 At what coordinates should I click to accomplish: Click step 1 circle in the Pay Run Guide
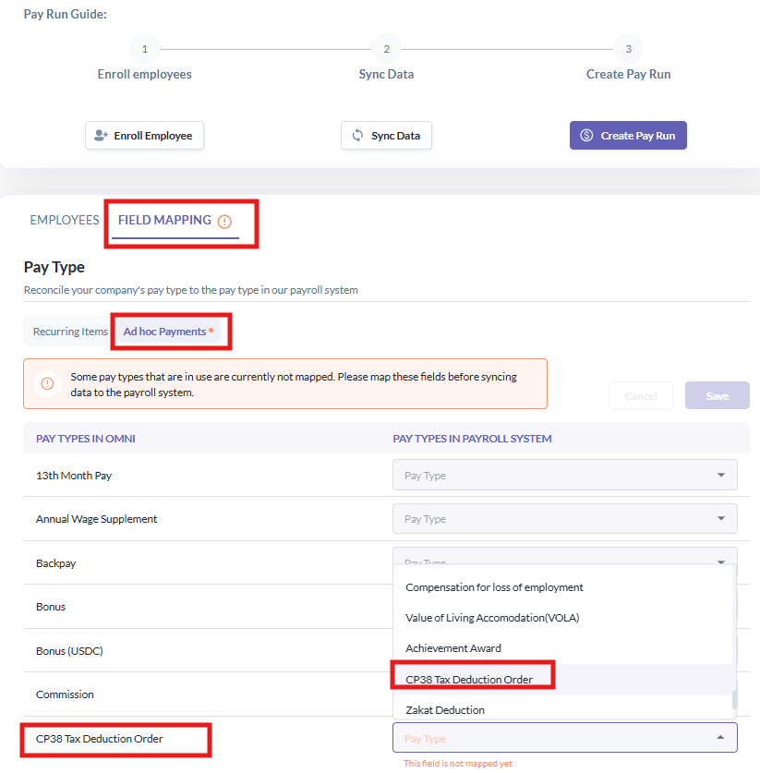coord(144,49)
